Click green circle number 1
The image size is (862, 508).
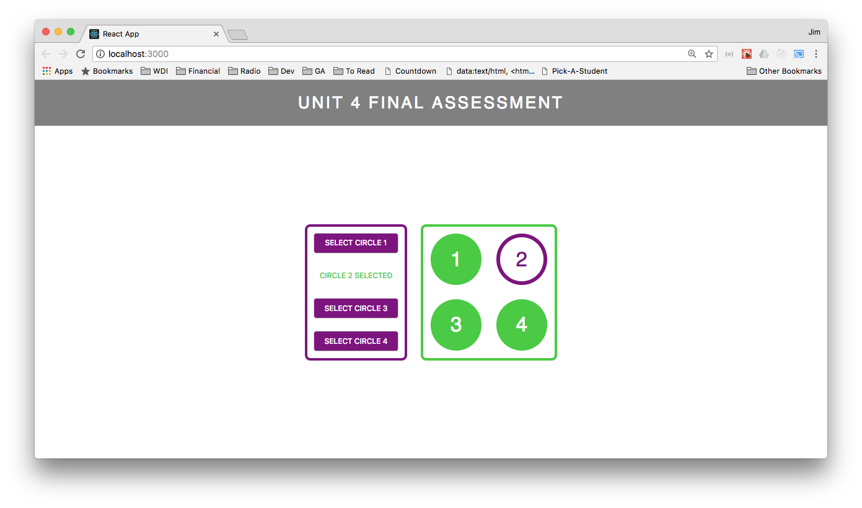(x=456, y=260)
